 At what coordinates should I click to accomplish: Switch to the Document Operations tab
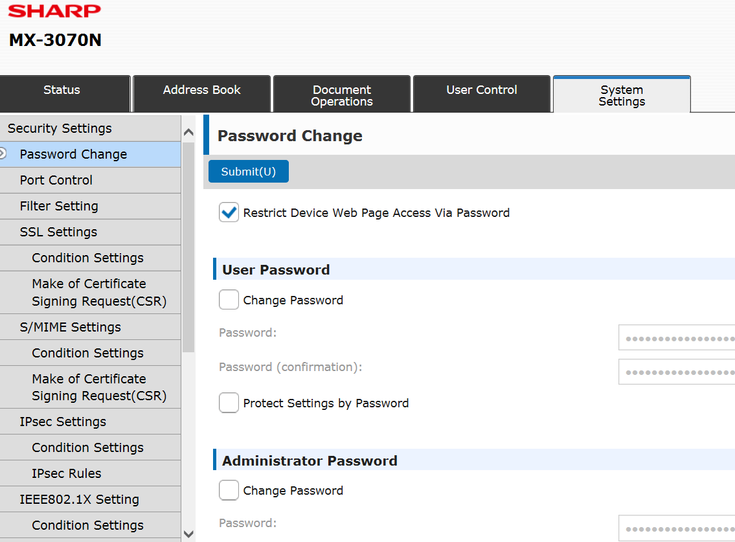pos(341,94)
